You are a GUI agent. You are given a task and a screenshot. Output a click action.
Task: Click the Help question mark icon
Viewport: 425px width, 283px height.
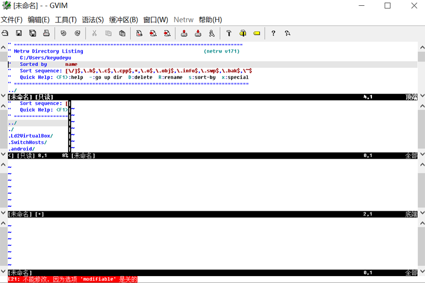click(273, 33)
